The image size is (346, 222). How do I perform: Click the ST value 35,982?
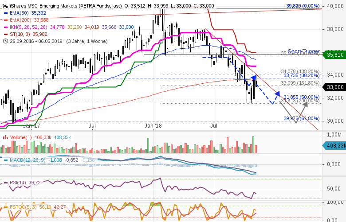[x=40, y=34]
